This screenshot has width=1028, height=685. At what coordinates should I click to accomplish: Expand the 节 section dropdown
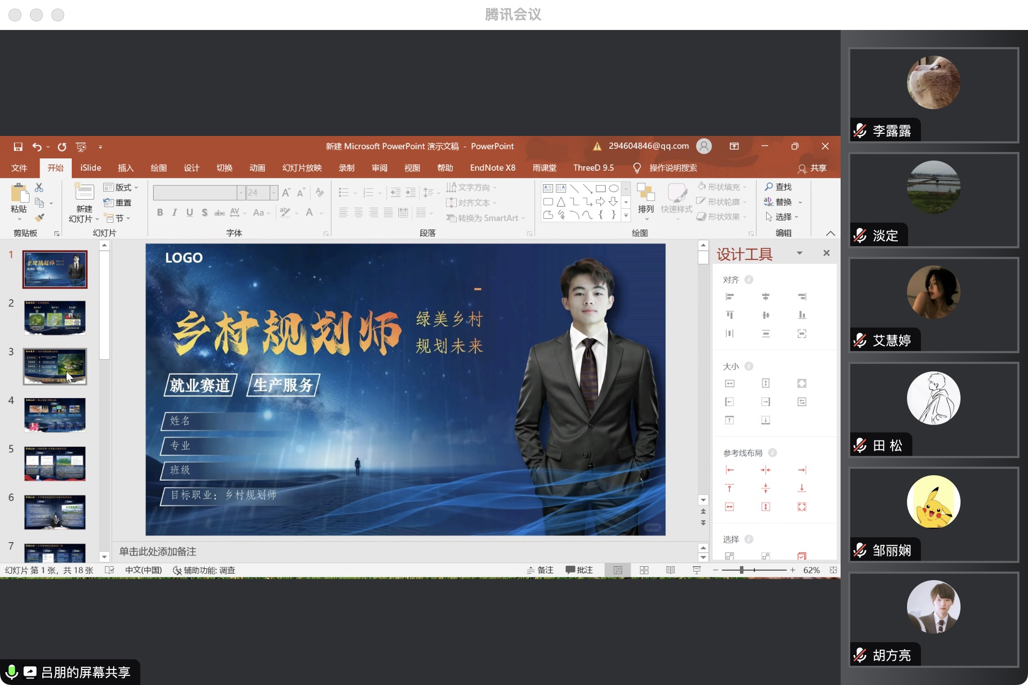pos(117,218)
